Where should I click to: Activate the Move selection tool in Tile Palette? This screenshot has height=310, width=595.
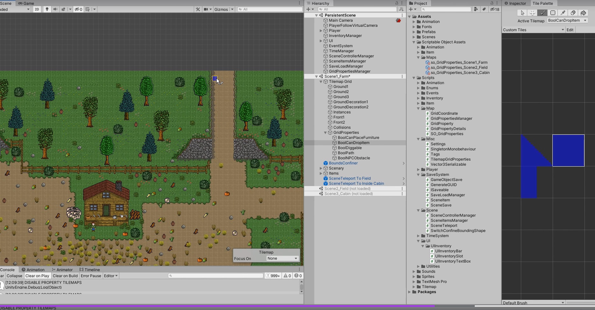532,13
